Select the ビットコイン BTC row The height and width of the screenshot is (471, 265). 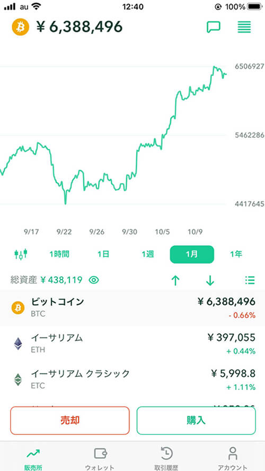(132, 308)
